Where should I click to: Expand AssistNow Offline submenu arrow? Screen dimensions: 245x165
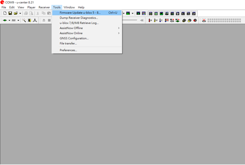(x=119, y=28)
